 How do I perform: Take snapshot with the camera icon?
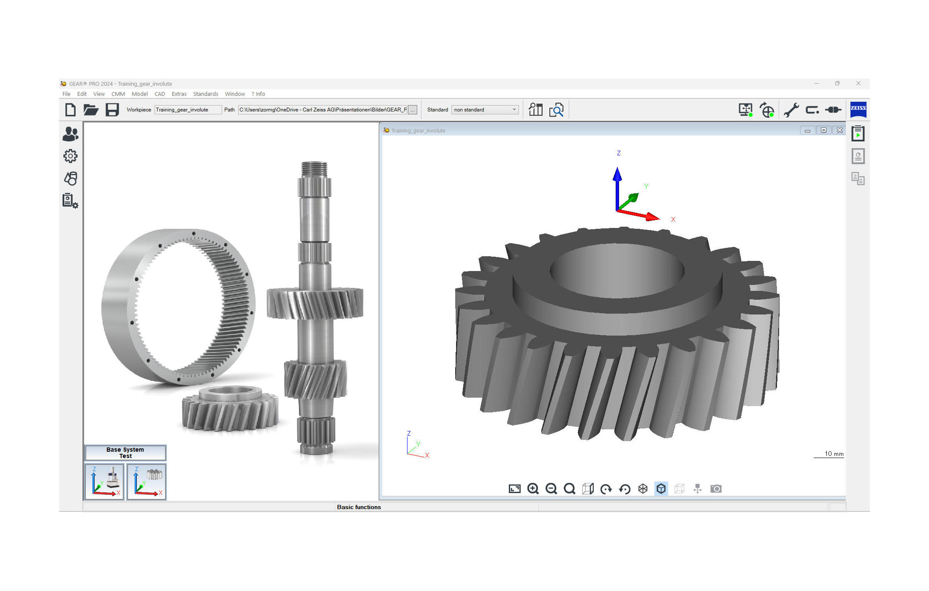coord(716,489)
